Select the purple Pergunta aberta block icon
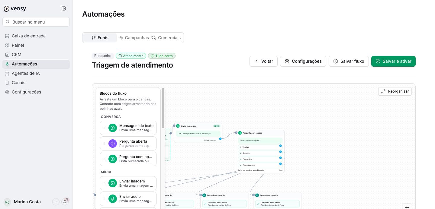The height and width of the screenshot is (209, 435). [113, 144]
